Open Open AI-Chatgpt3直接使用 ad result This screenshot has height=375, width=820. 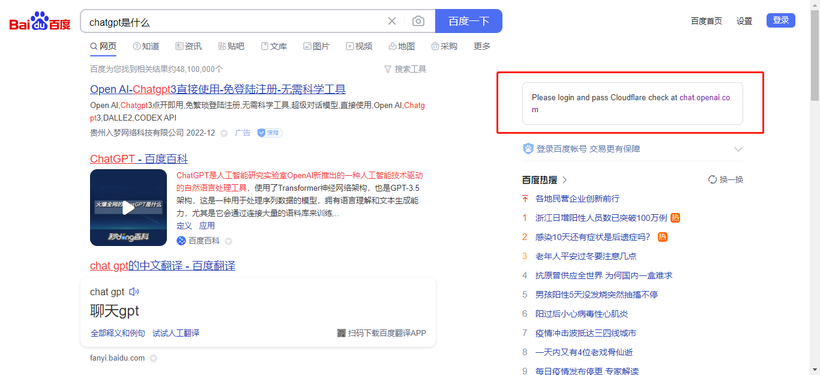click(x=218, y=89)
